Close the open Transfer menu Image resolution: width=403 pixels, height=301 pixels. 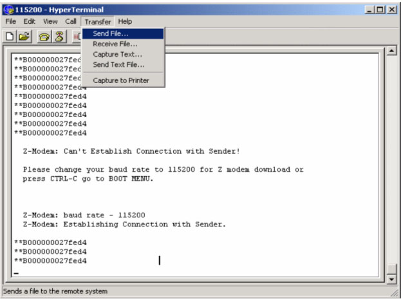[97, 21]
